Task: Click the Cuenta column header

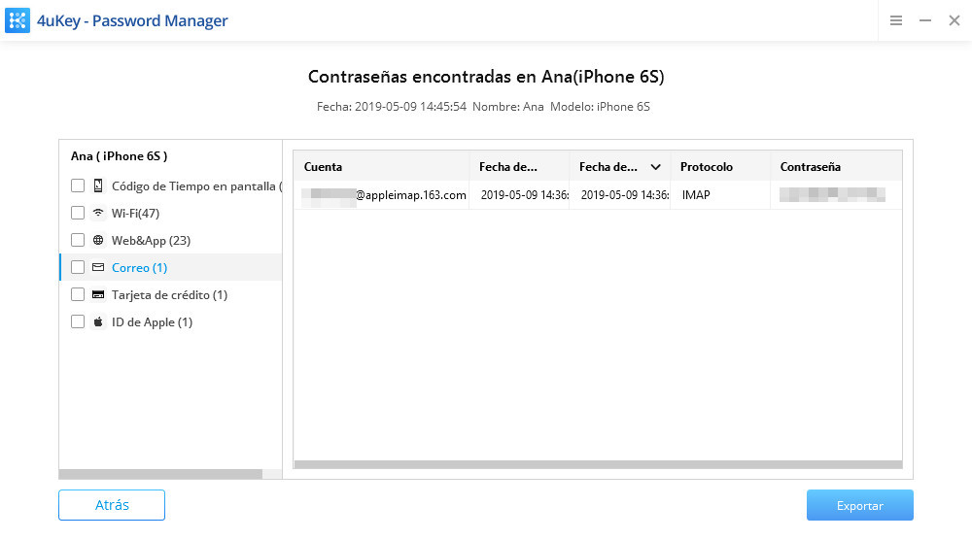Action: (381, 167)
